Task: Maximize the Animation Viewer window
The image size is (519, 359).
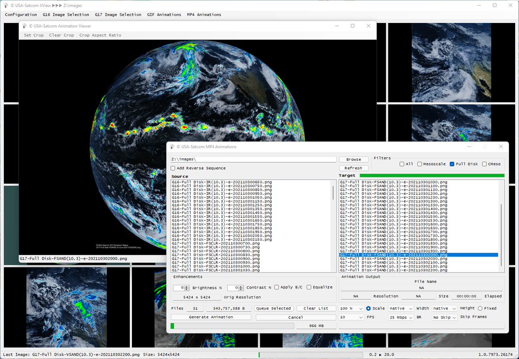Action: point(352,26)
